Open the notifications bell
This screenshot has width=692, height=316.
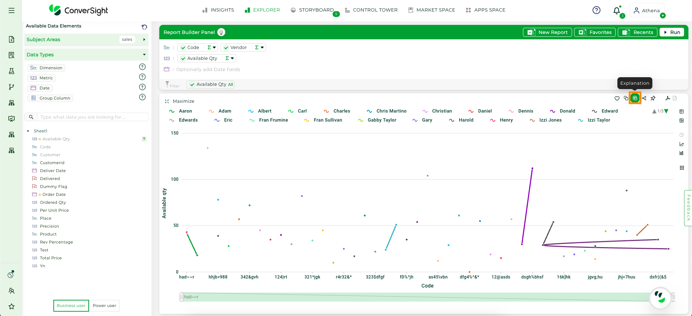click(x=617, y=10)
